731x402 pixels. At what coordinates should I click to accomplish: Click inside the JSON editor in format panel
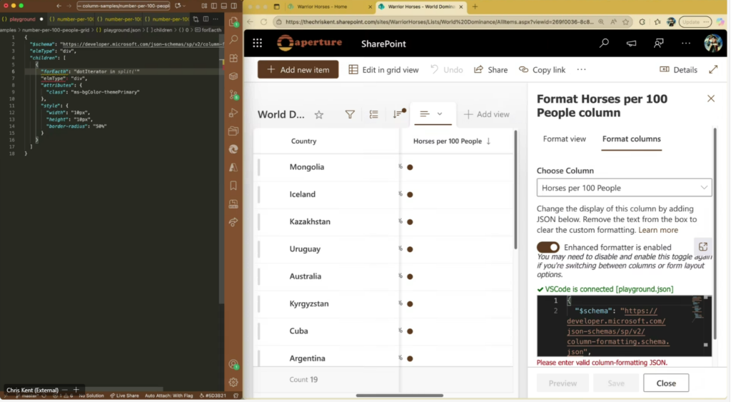[624, 326]
